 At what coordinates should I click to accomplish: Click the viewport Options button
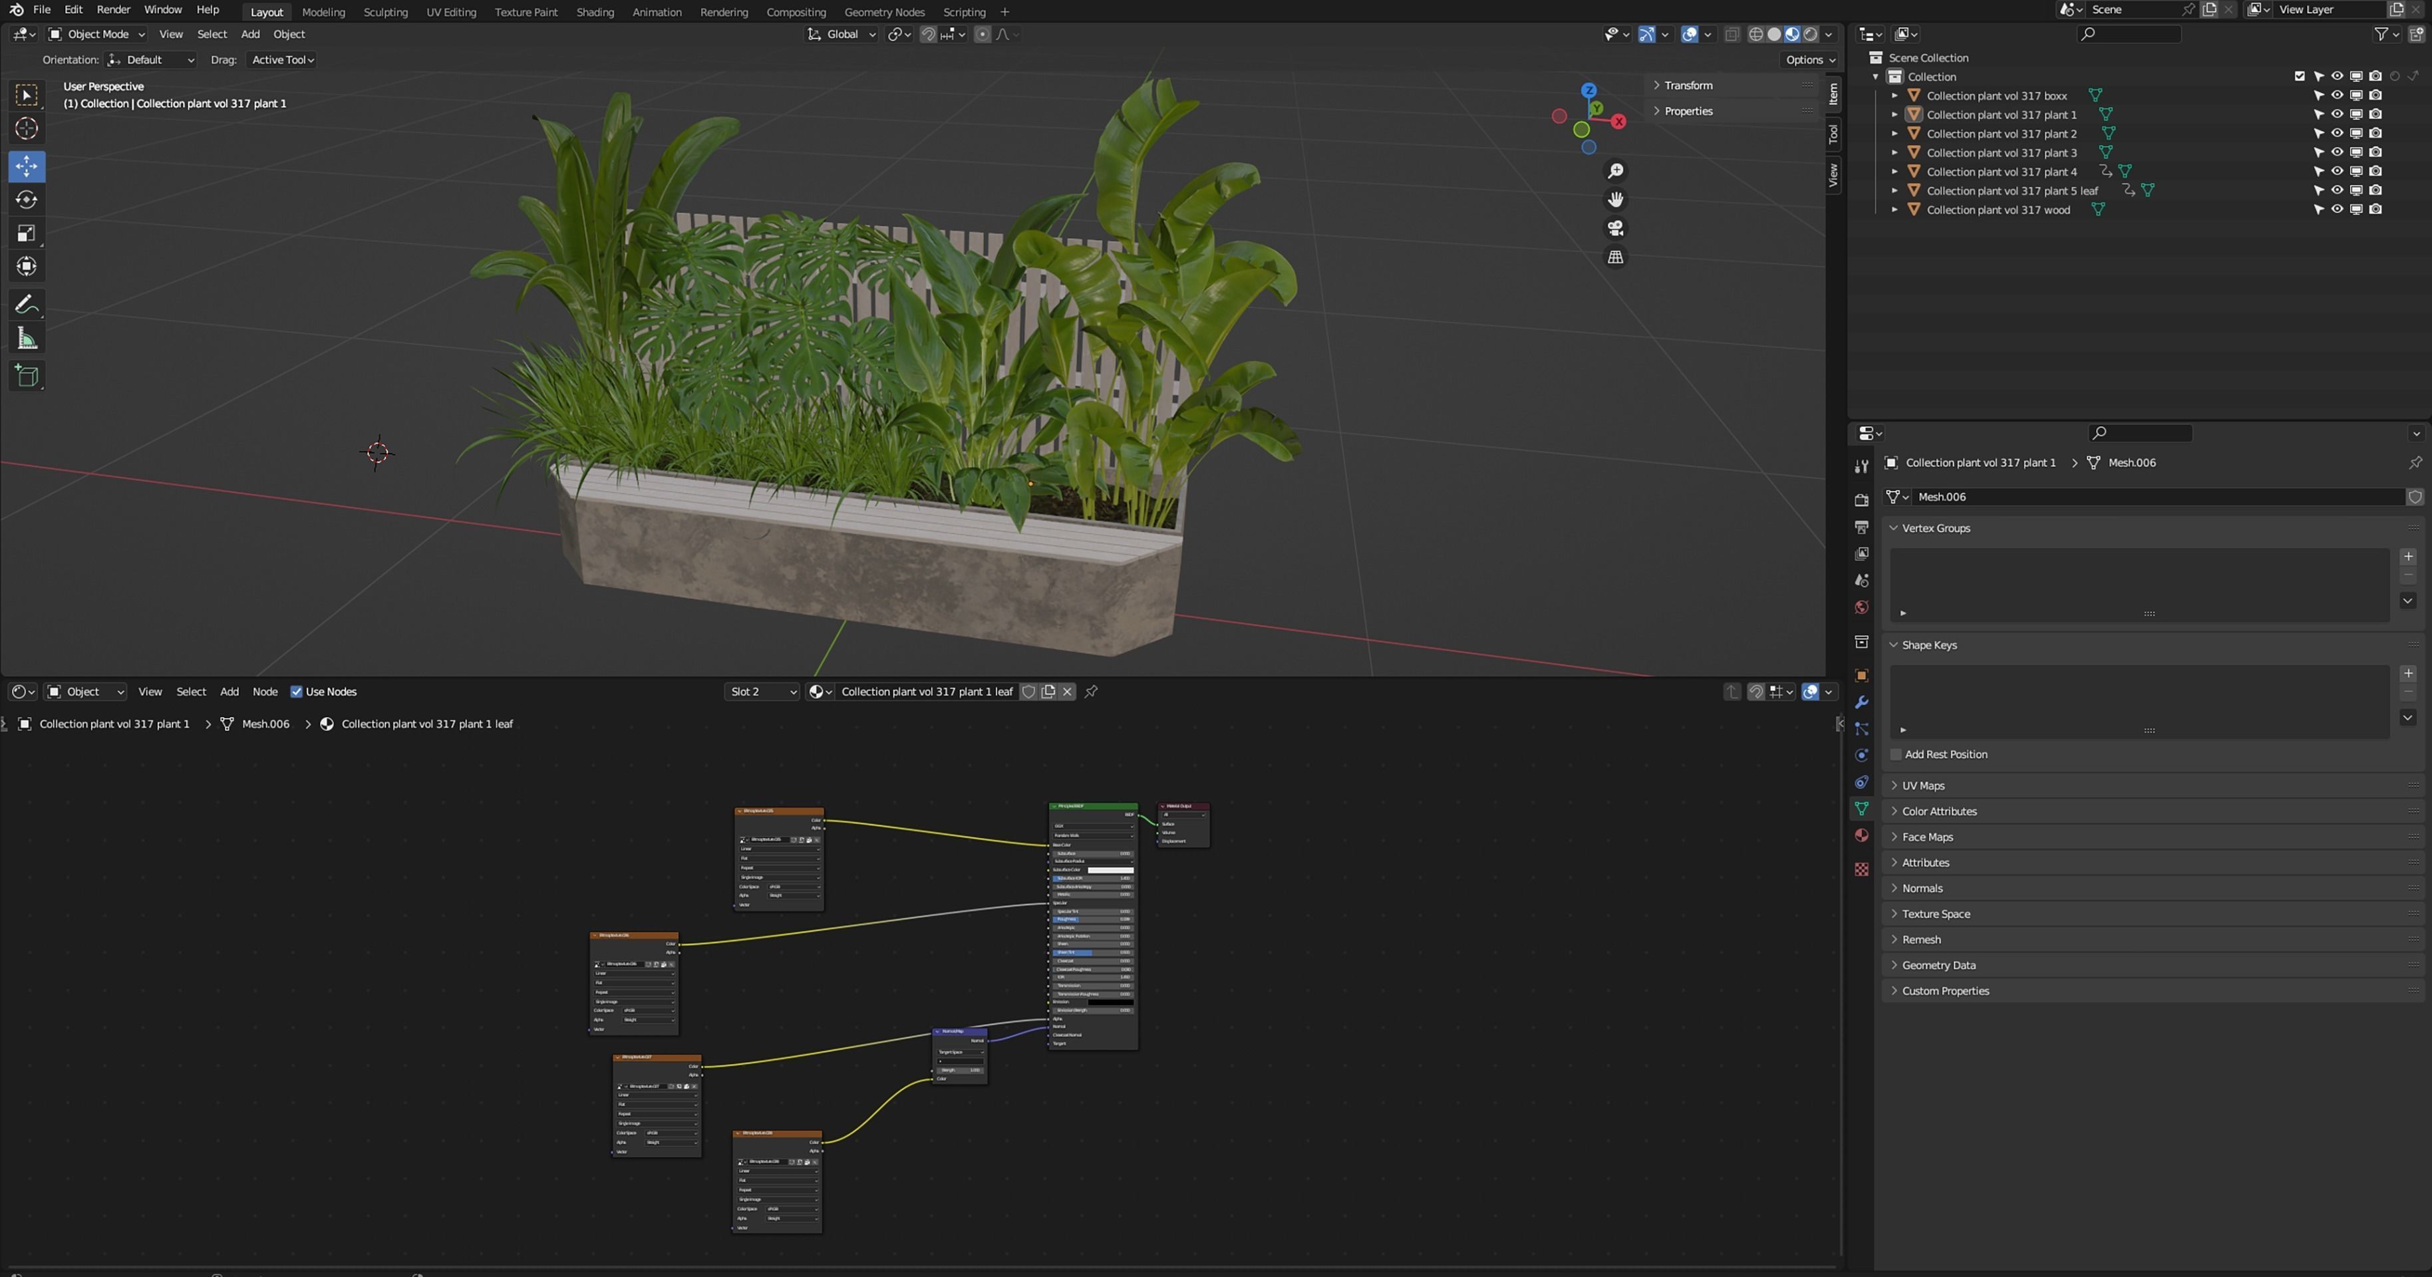click(x=1810, y=59)
